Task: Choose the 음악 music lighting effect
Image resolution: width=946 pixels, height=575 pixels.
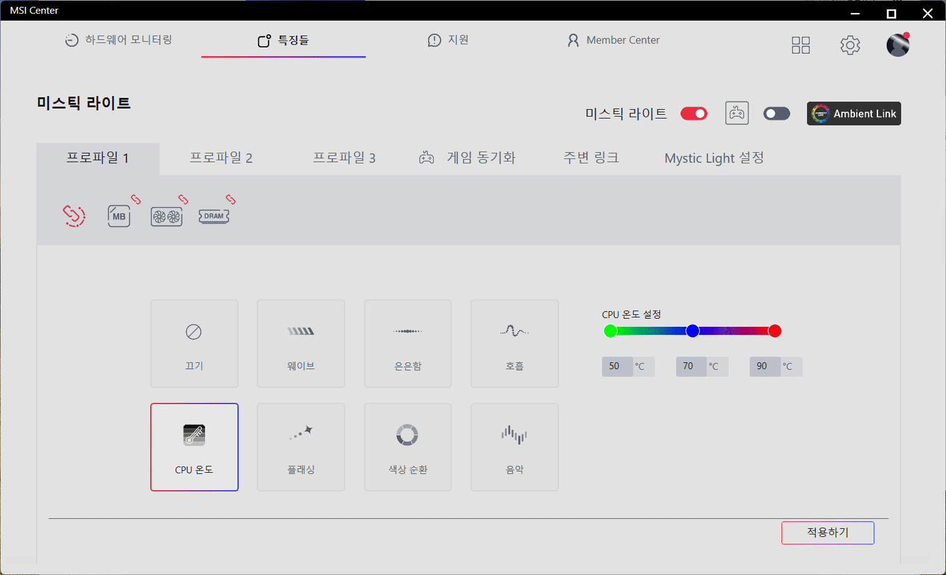Action: click(514, 447)
